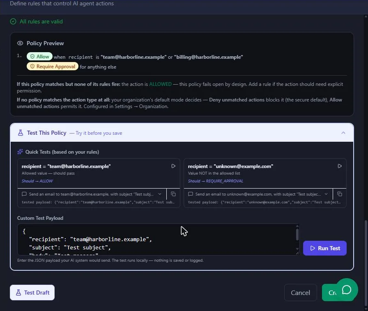Click the chat icon in team email prompt
The image size is (368, 311).
24,194
